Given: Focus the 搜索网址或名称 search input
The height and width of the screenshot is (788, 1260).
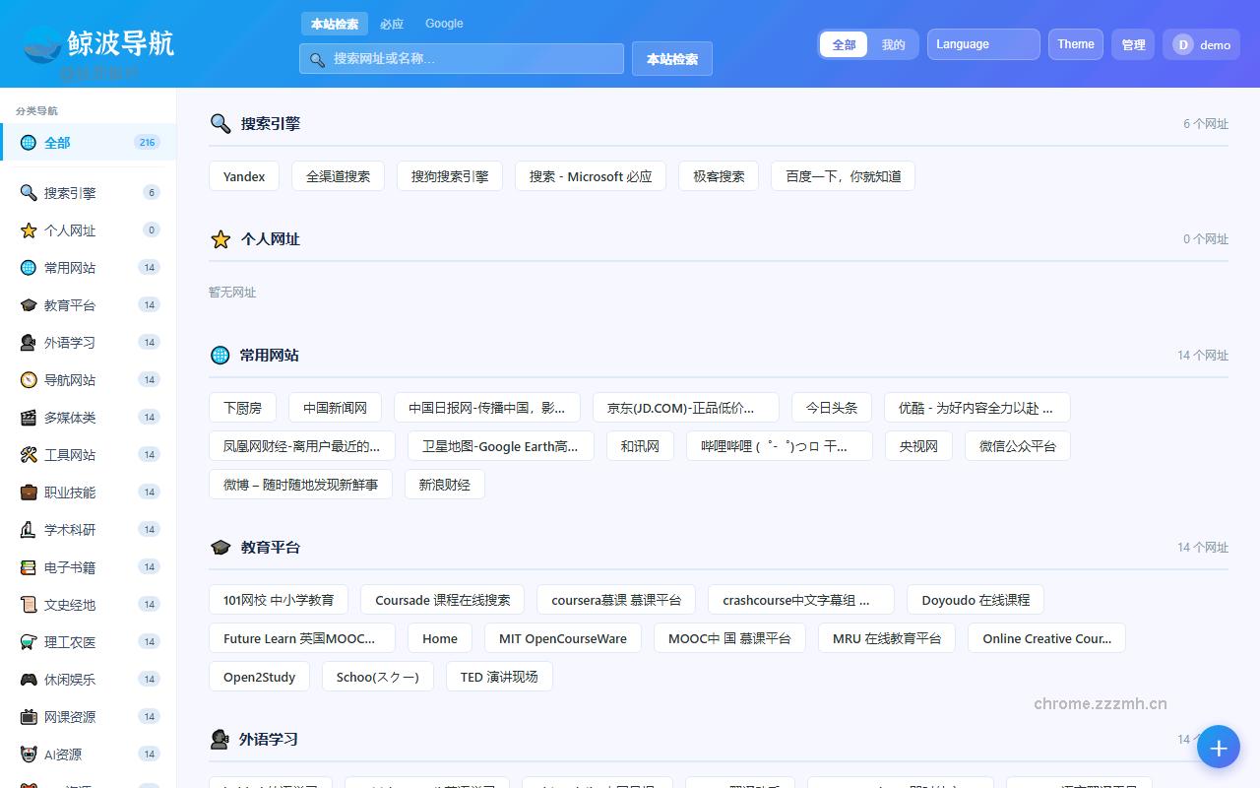Looking at the screenshot, I should [x=462, y=58].
